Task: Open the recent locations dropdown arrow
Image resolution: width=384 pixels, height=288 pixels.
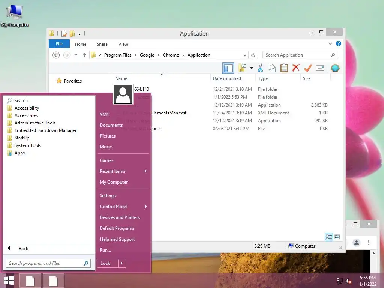Action: [76, 55]
